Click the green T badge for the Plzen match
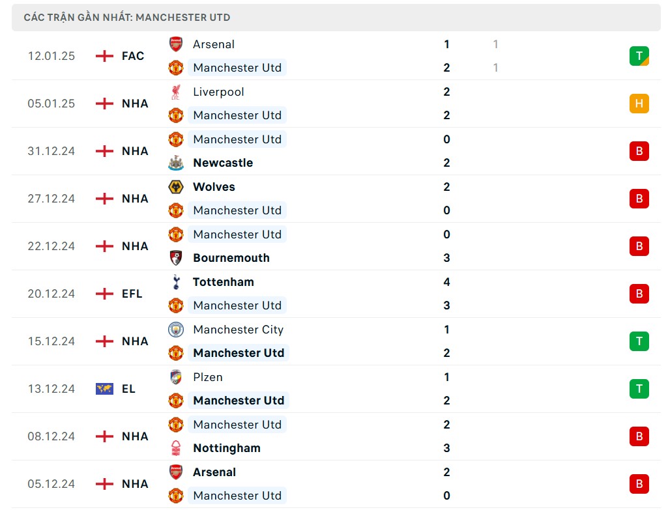Viewport: 668px width, 510px height. pyautogui.click(x=639, y=389)
